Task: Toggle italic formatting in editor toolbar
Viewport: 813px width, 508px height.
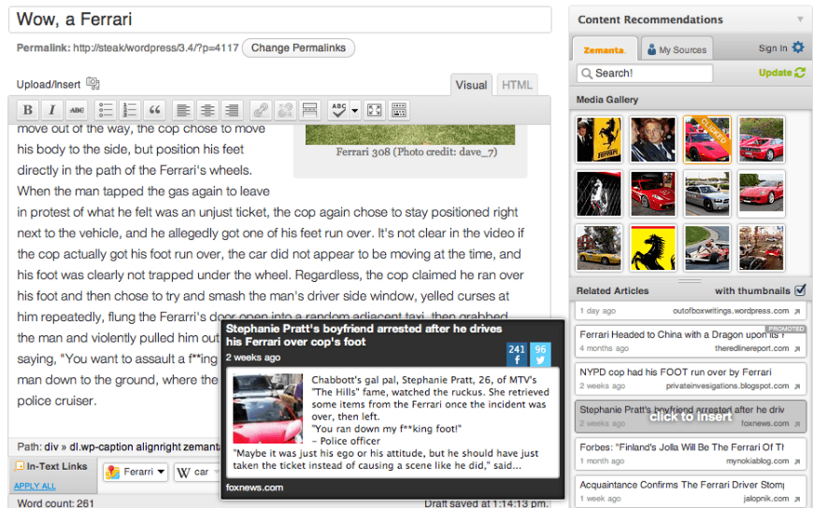Action: [51, 110]
